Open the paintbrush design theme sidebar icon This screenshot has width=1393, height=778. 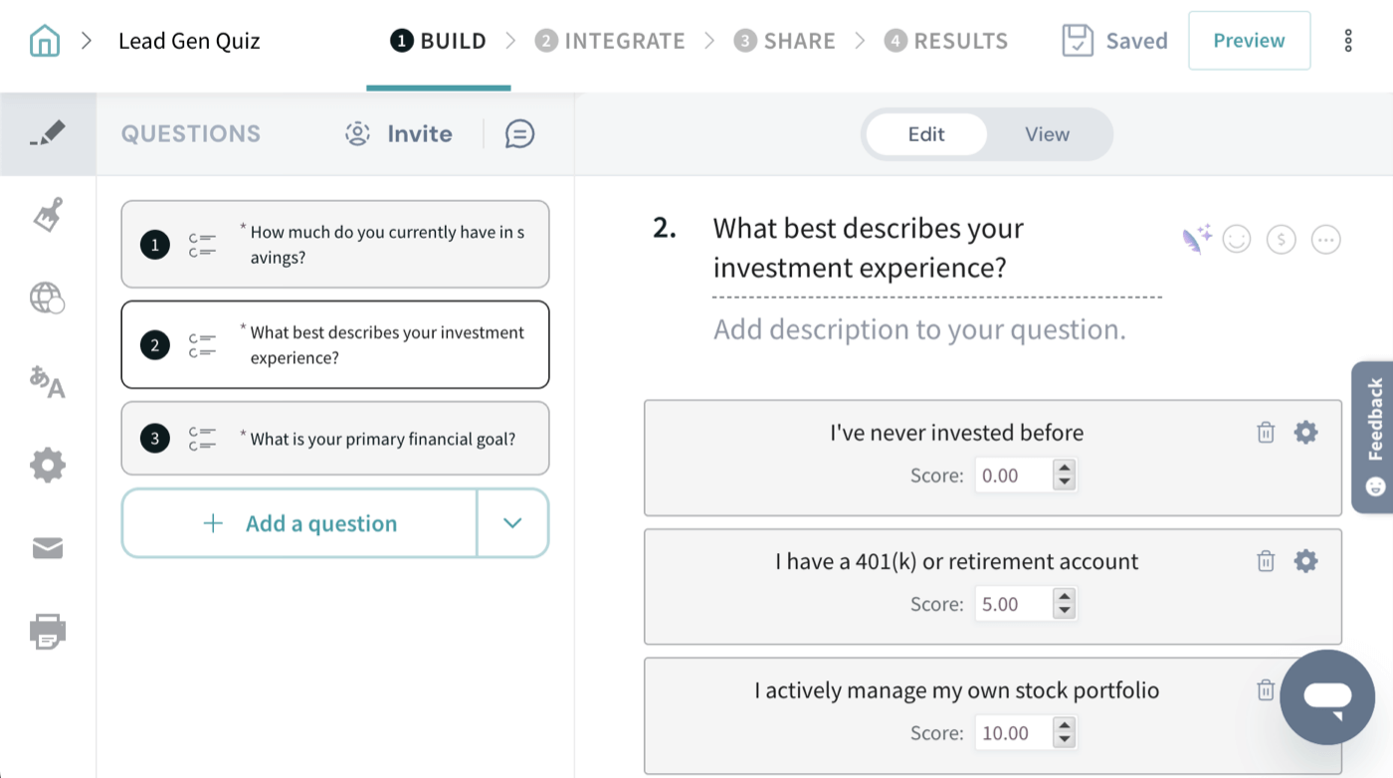point(48,215)
